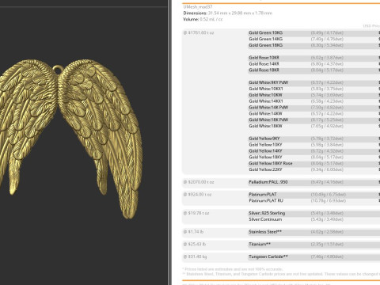Click the weight '(5.41g / 3.48dwt)' for Sterling silver
This screenshot has height=285, width=380.
pyautogui.click(x=327, y=213)
